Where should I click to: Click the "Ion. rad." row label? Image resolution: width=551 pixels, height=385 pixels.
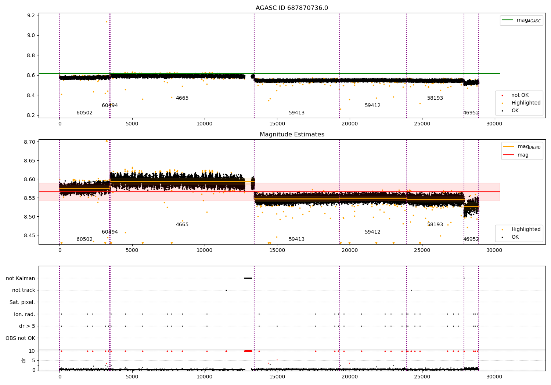pos(25,314)
